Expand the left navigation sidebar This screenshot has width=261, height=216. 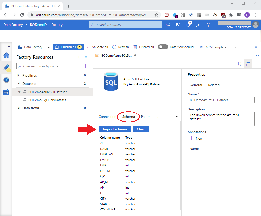(9, 46)
